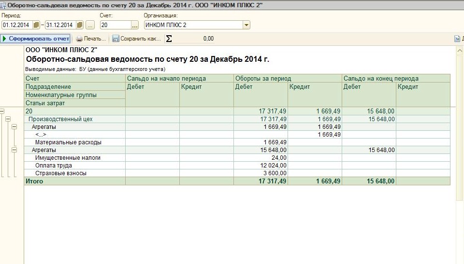Collapse the account 20 top-level group
Viewport: 464px width, 264px height.
coord(2,111)
